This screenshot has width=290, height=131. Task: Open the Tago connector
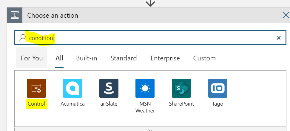click(x=218, y=88)
